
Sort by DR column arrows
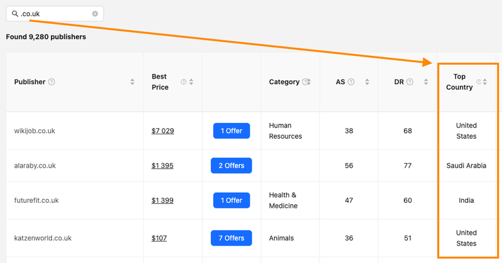[426, 82]
